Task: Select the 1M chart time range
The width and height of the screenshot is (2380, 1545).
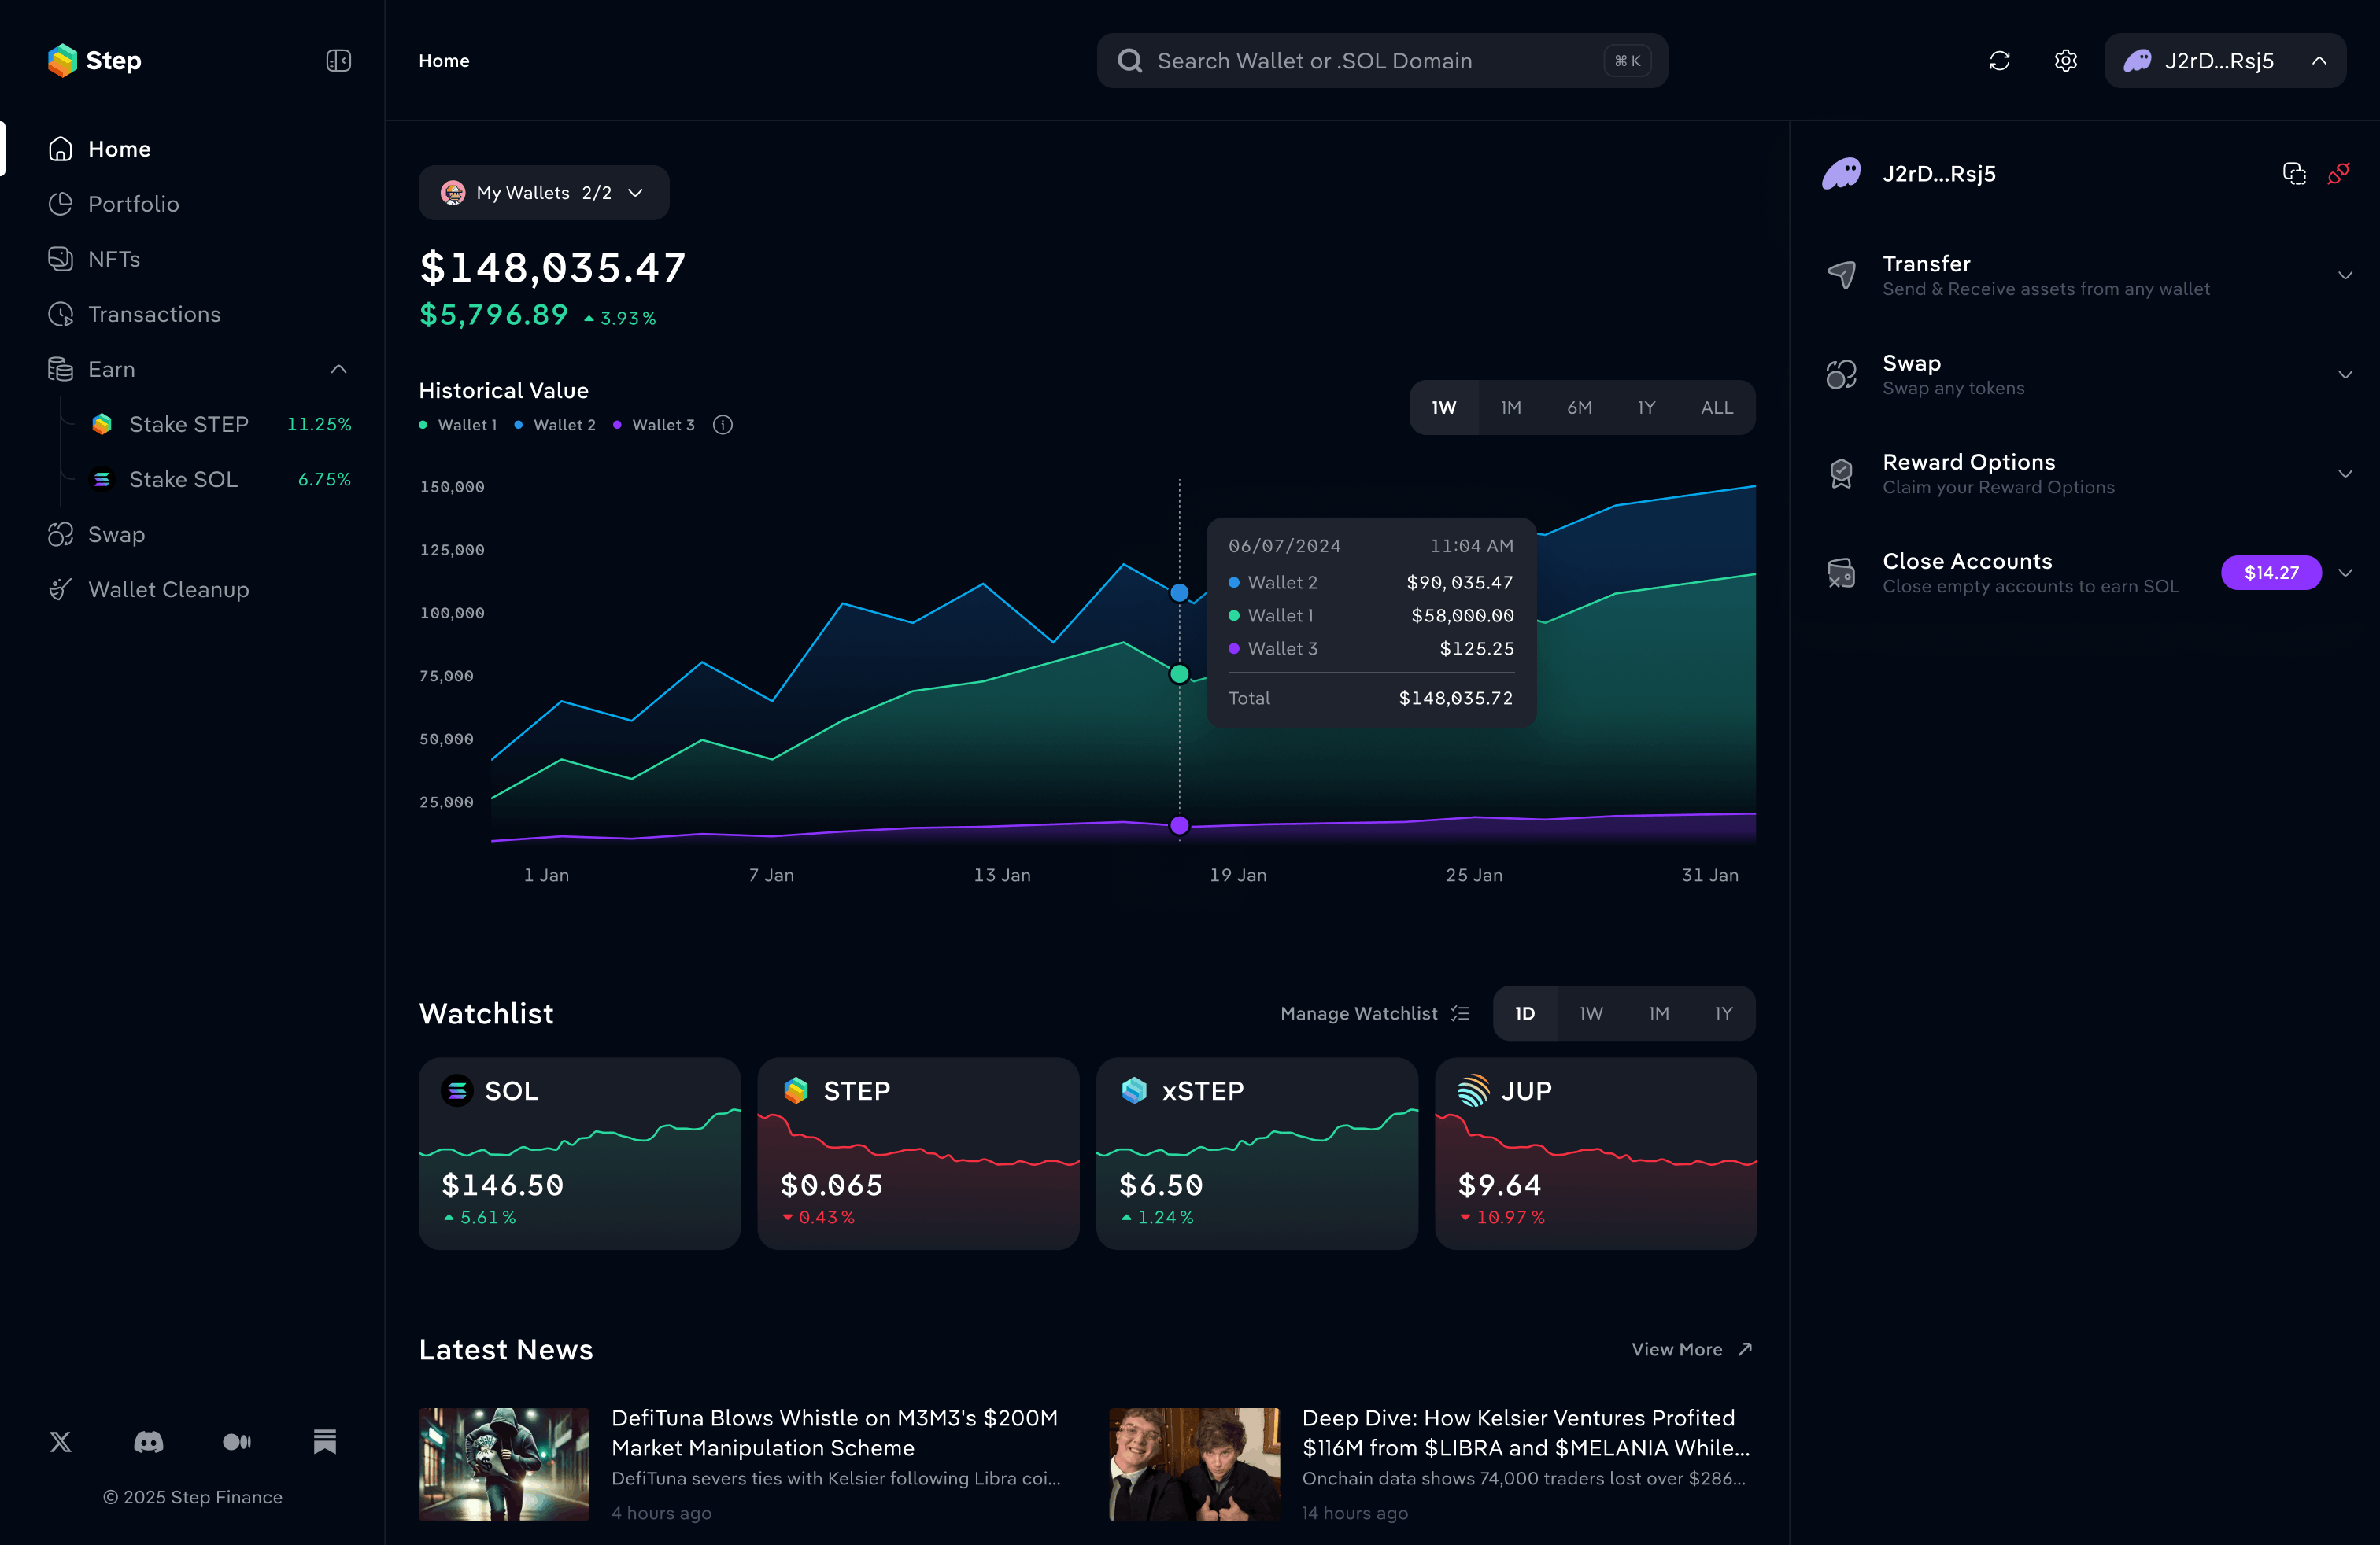Action: click(x=1510, y=407)
